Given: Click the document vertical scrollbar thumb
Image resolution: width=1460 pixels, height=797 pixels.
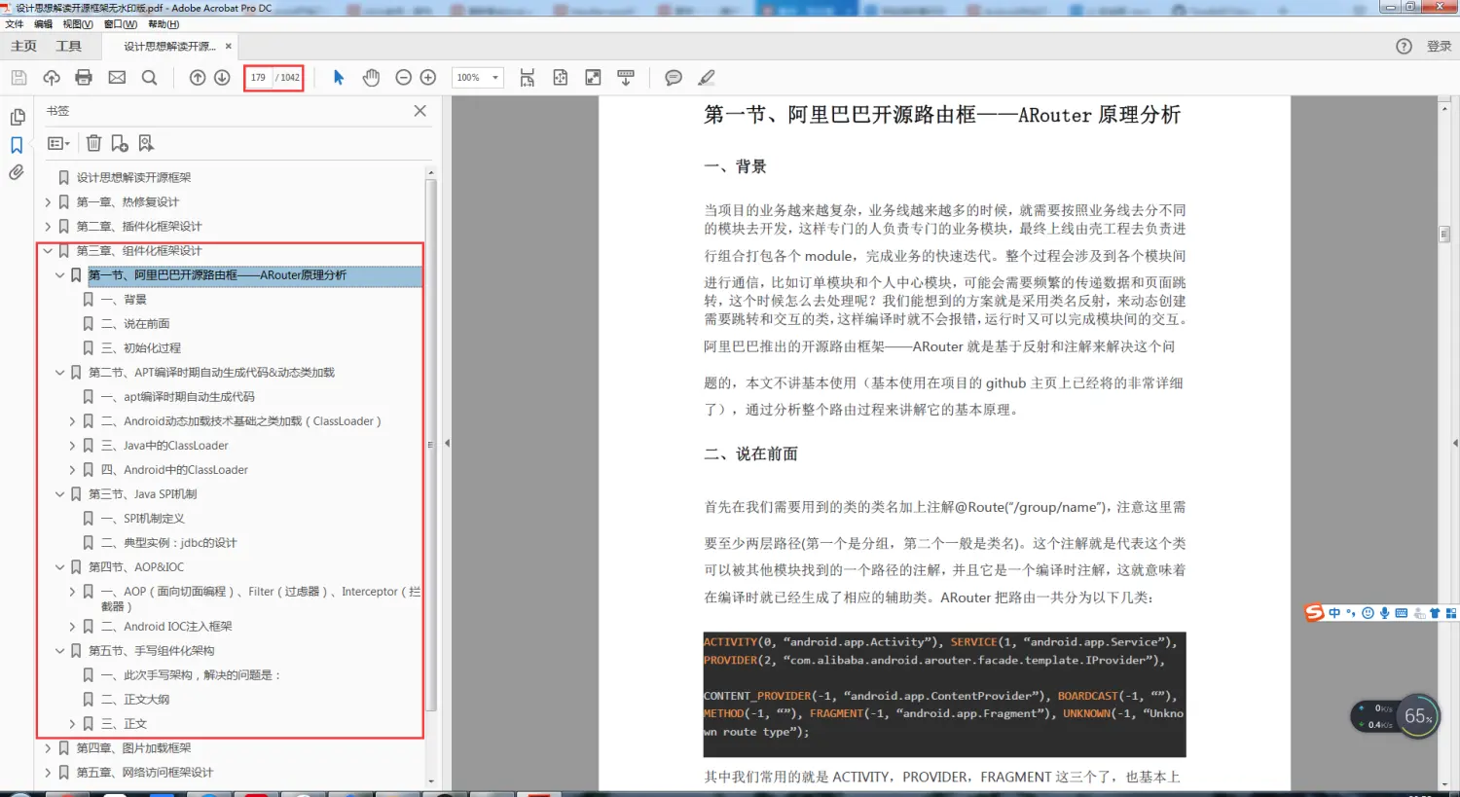Looking at the screenshot, I should click(x=1444, y=234).
